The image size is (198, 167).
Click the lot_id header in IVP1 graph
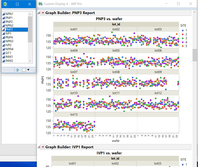115,159
